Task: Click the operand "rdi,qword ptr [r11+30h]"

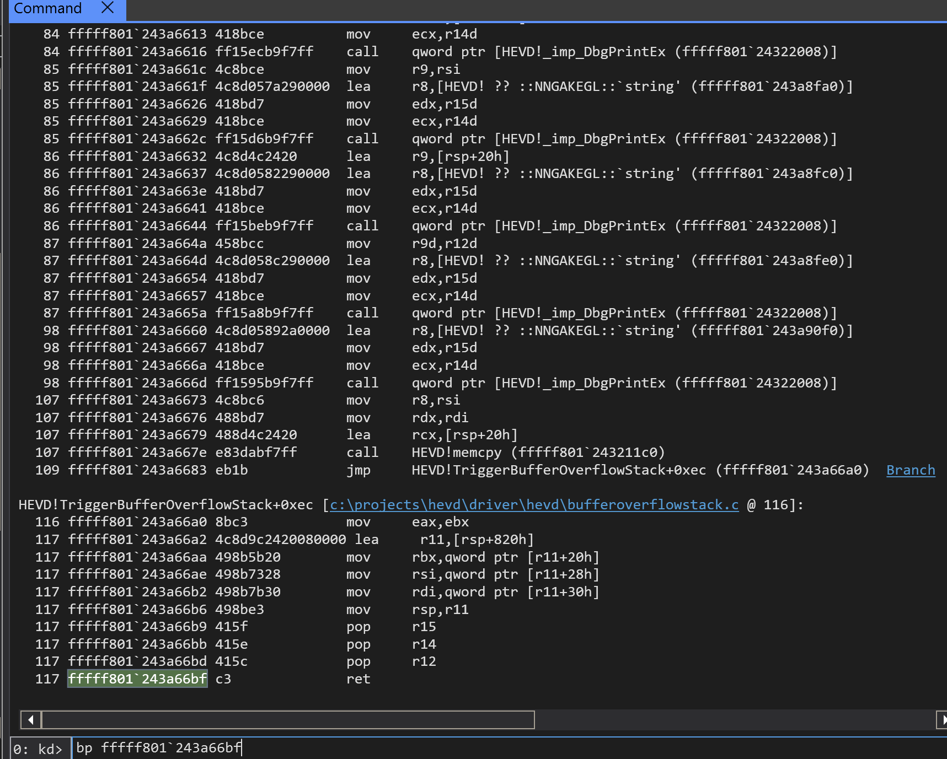Action: [x=505, y=592]
